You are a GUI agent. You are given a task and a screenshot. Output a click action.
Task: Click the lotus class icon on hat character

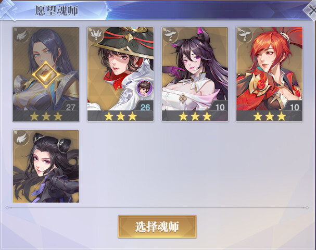pyautogui.click(x=96, y=35)
